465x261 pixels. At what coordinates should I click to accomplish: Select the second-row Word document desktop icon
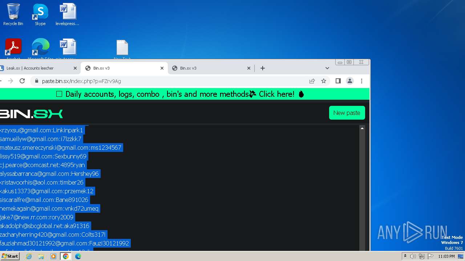[68, 49]
